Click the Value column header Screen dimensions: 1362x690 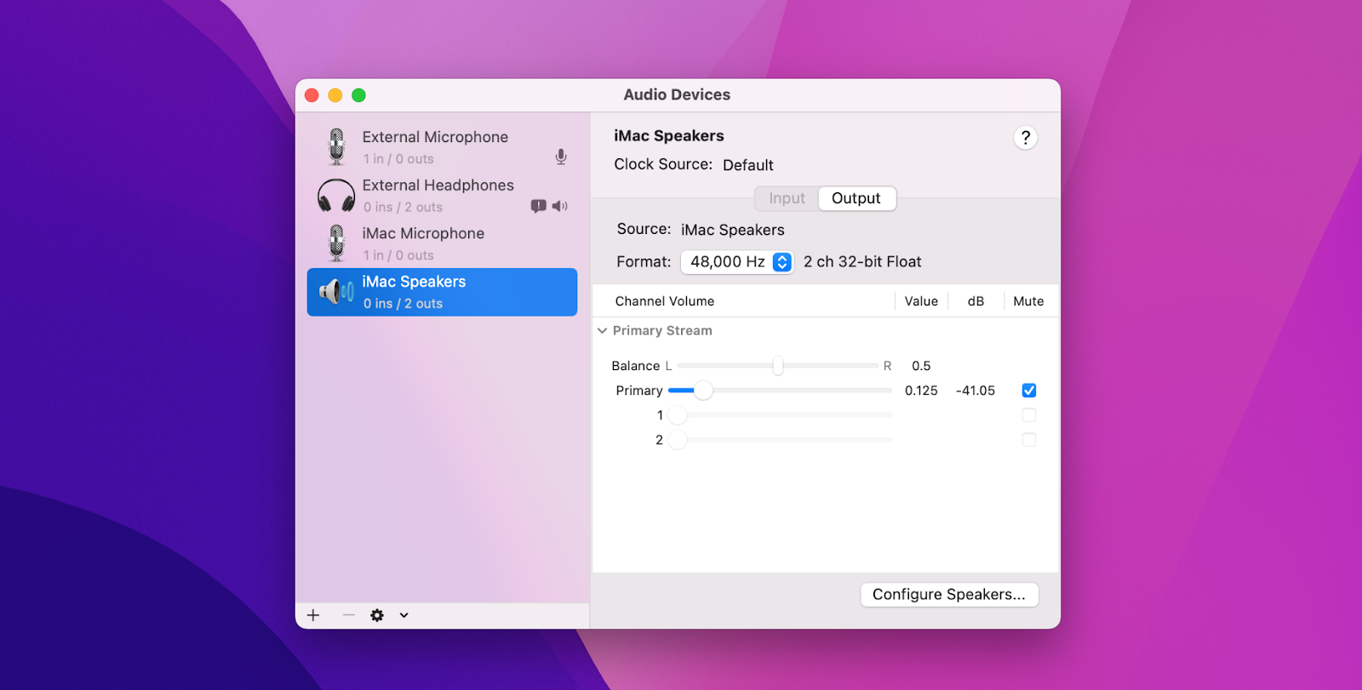(921, 301)
